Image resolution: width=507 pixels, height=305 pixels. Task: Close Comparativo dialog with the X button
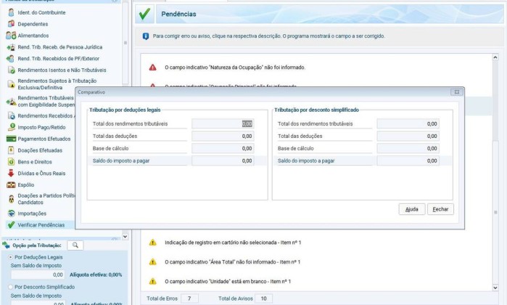coord(456,92)
